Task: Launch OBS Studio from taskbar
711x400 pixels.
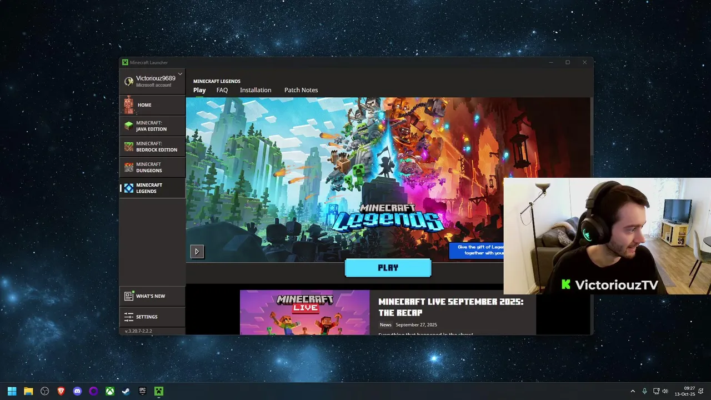Action: click(44, 391)
